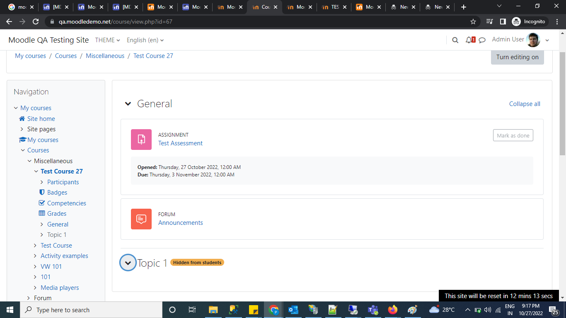The width and height of the screenshot is (566, 318).
Task: Open the user menu dropdown arrow
Action: click(x=547, y=40)
